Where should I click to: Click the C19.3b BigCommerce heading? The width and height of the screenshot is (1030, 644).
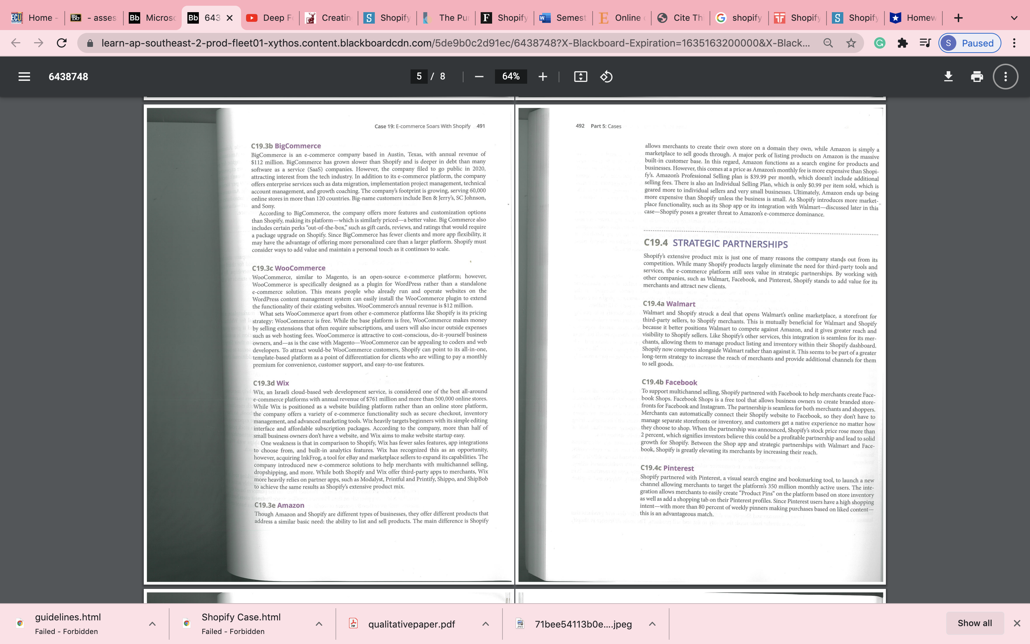click(x=286, y=146)
